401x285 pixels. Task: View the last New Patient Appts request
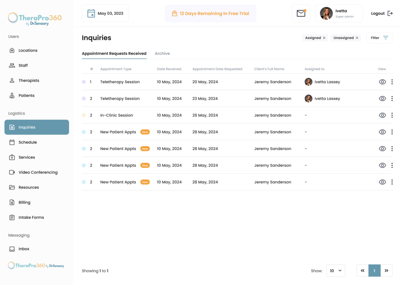coord(382,182)
